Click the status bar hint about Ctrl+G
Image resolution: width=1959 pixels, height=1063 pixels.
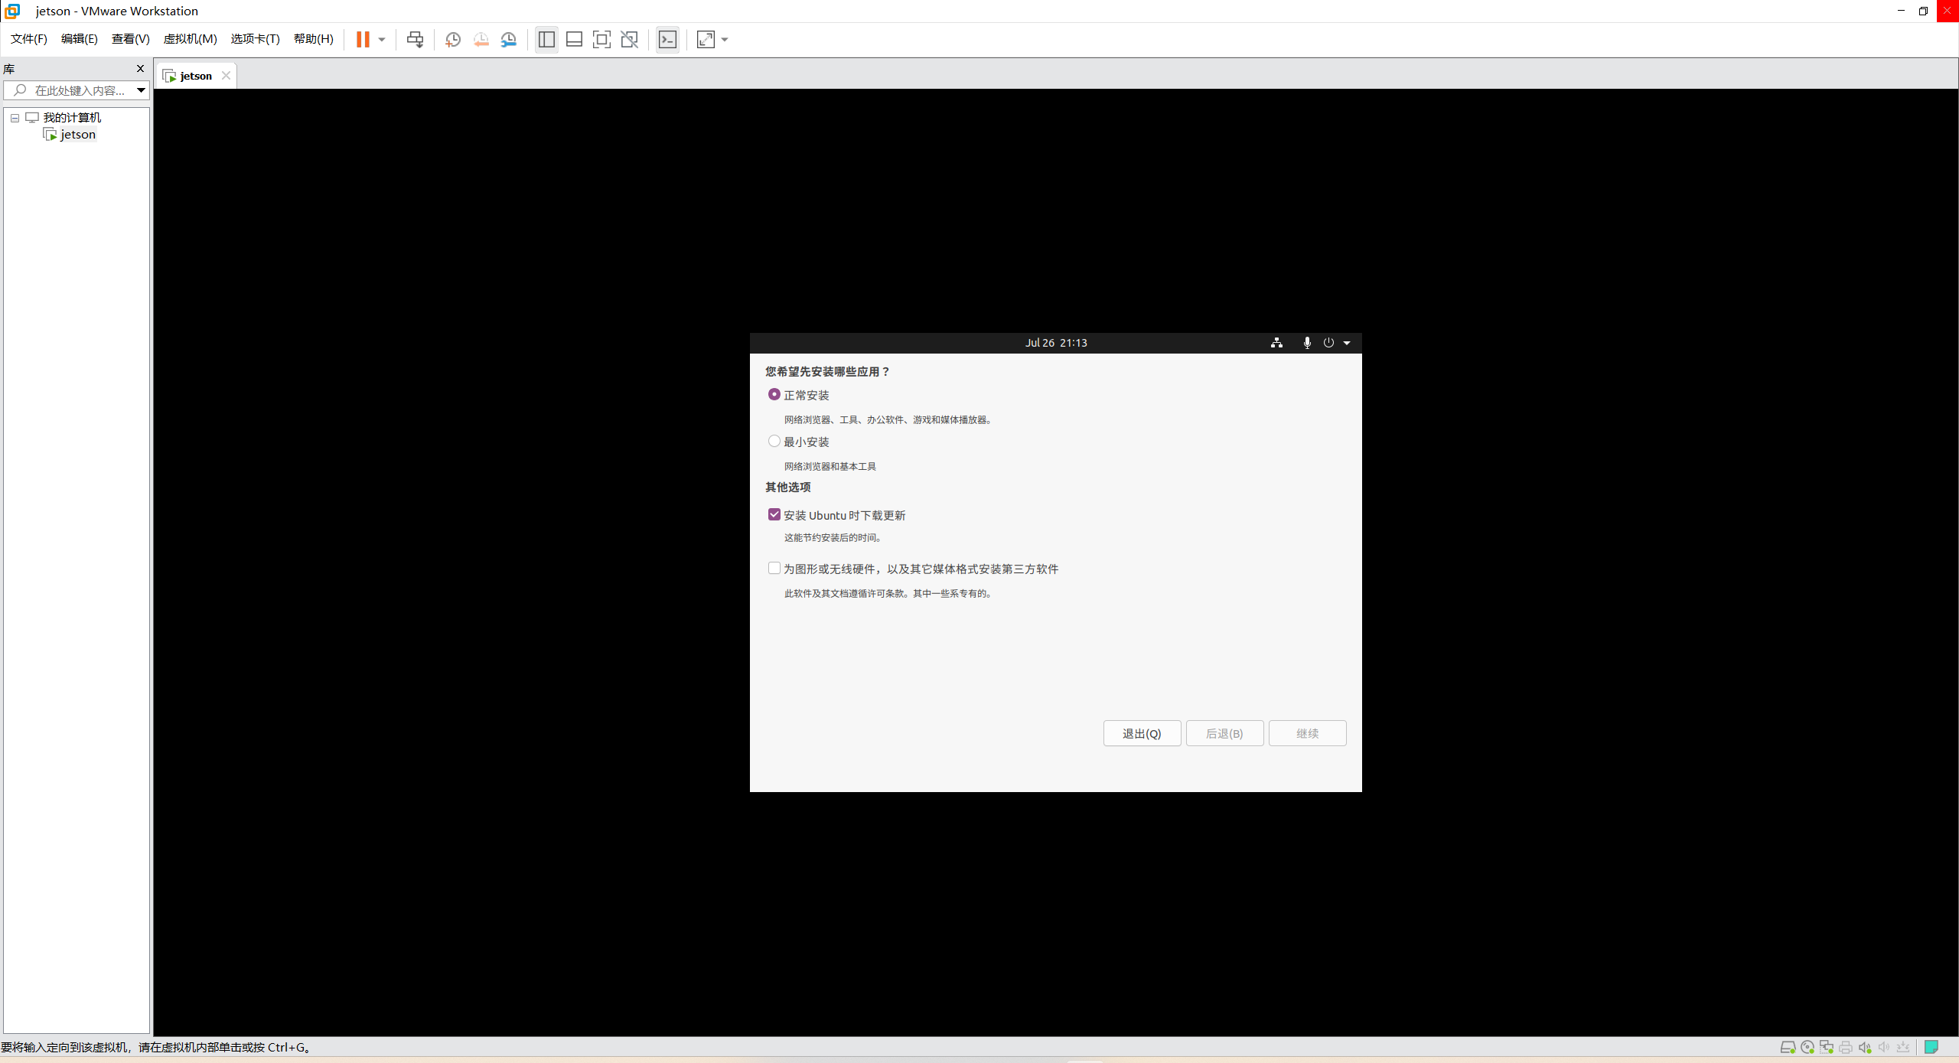[x=156, y=1047]
